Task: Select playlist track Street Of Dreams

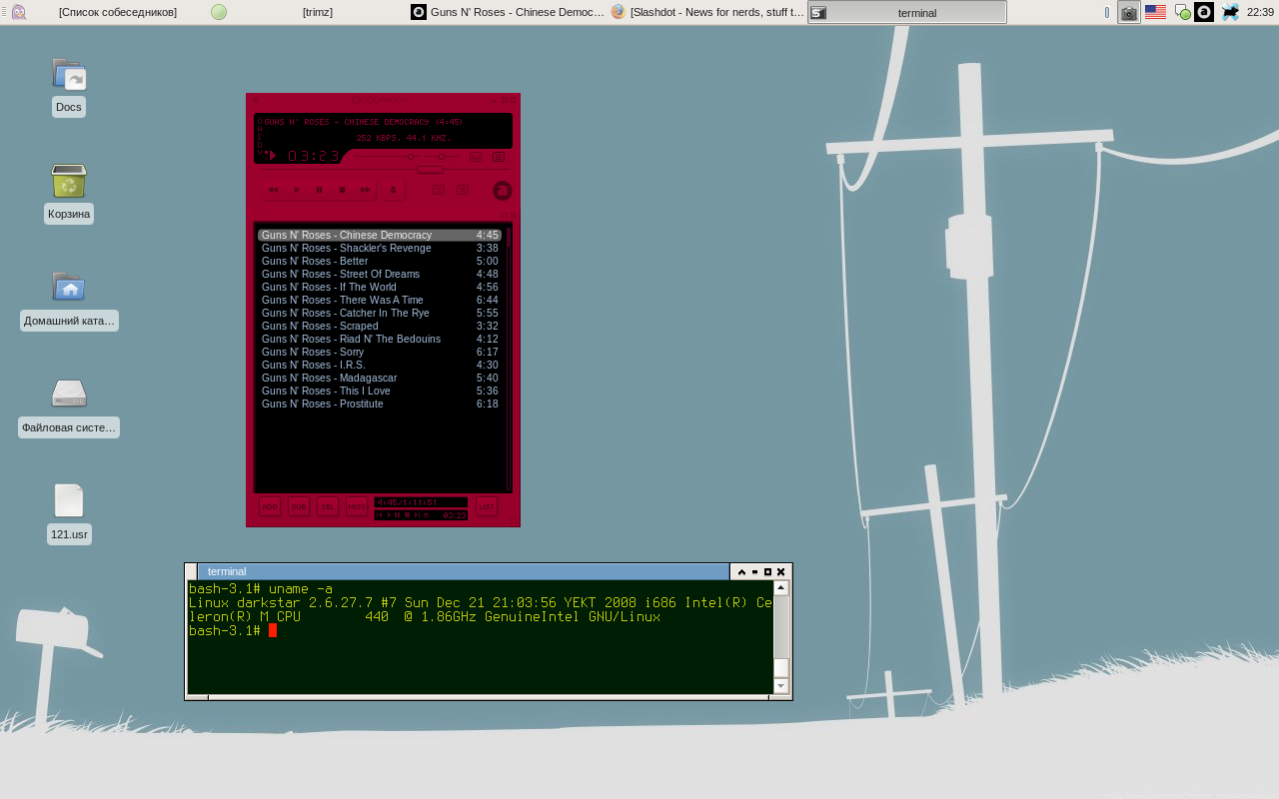Action: (380, 275)
